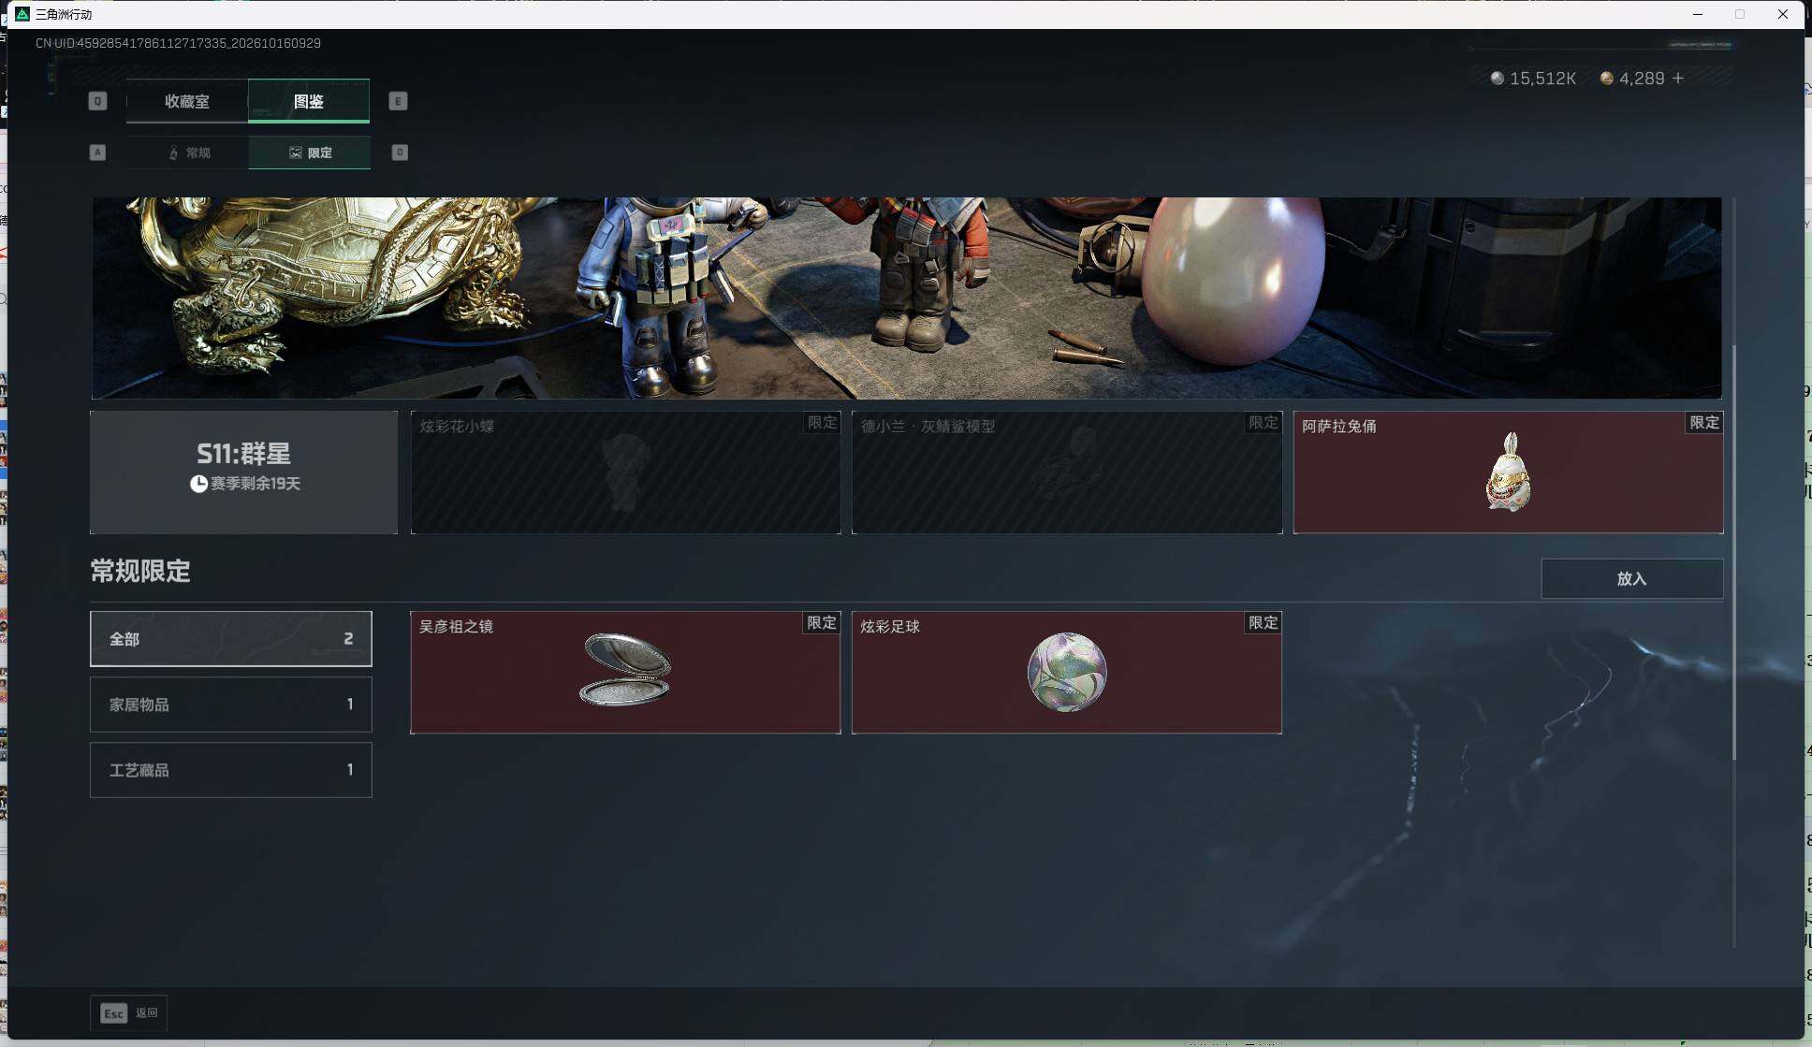Click the 放入 button
Screen dimensions: 1812x1047
coord(1631,579)
